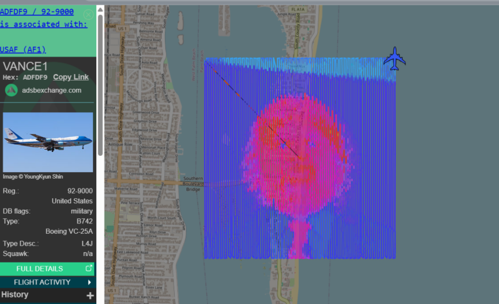Close the aircraft info panel
499x304 pixels.
coord(88,14)
